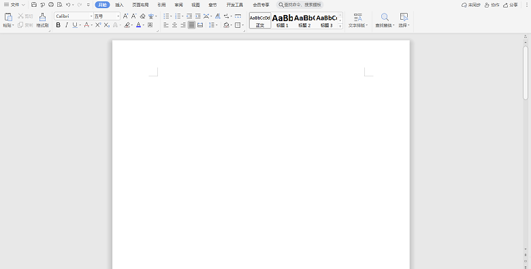Click the increase font size icon
Image resolution: width=531 pixels, height=269 pixels.
pyautogui.click(x=126, y=16)
